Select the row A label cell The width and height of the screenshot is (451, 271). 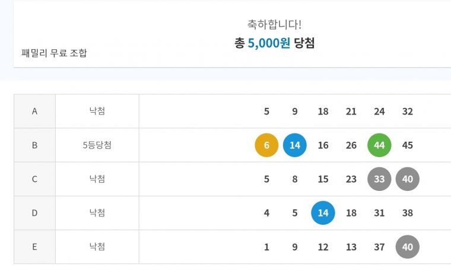click(34, 111)
